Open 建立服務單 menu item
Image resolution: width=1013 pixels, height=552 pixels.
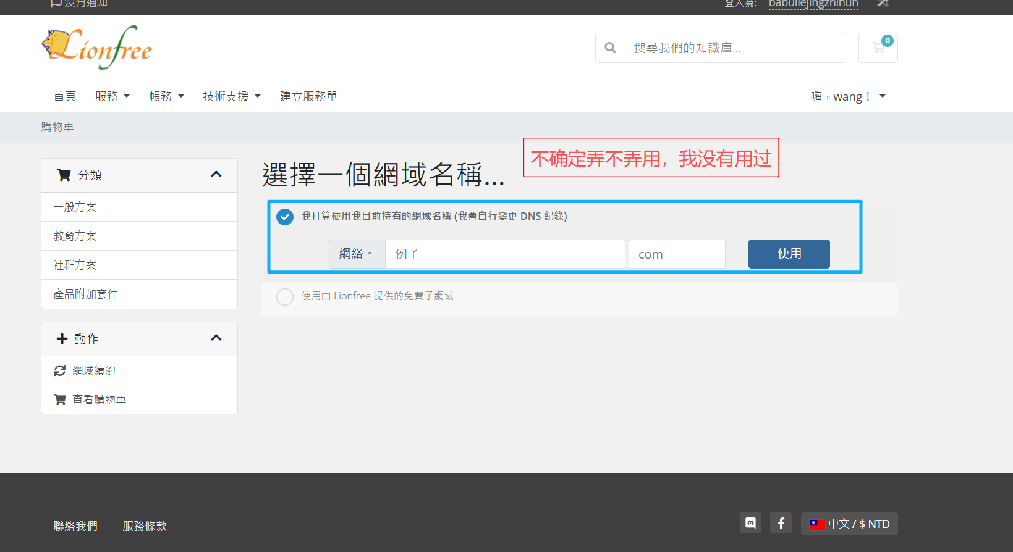[x=308, y=96]
